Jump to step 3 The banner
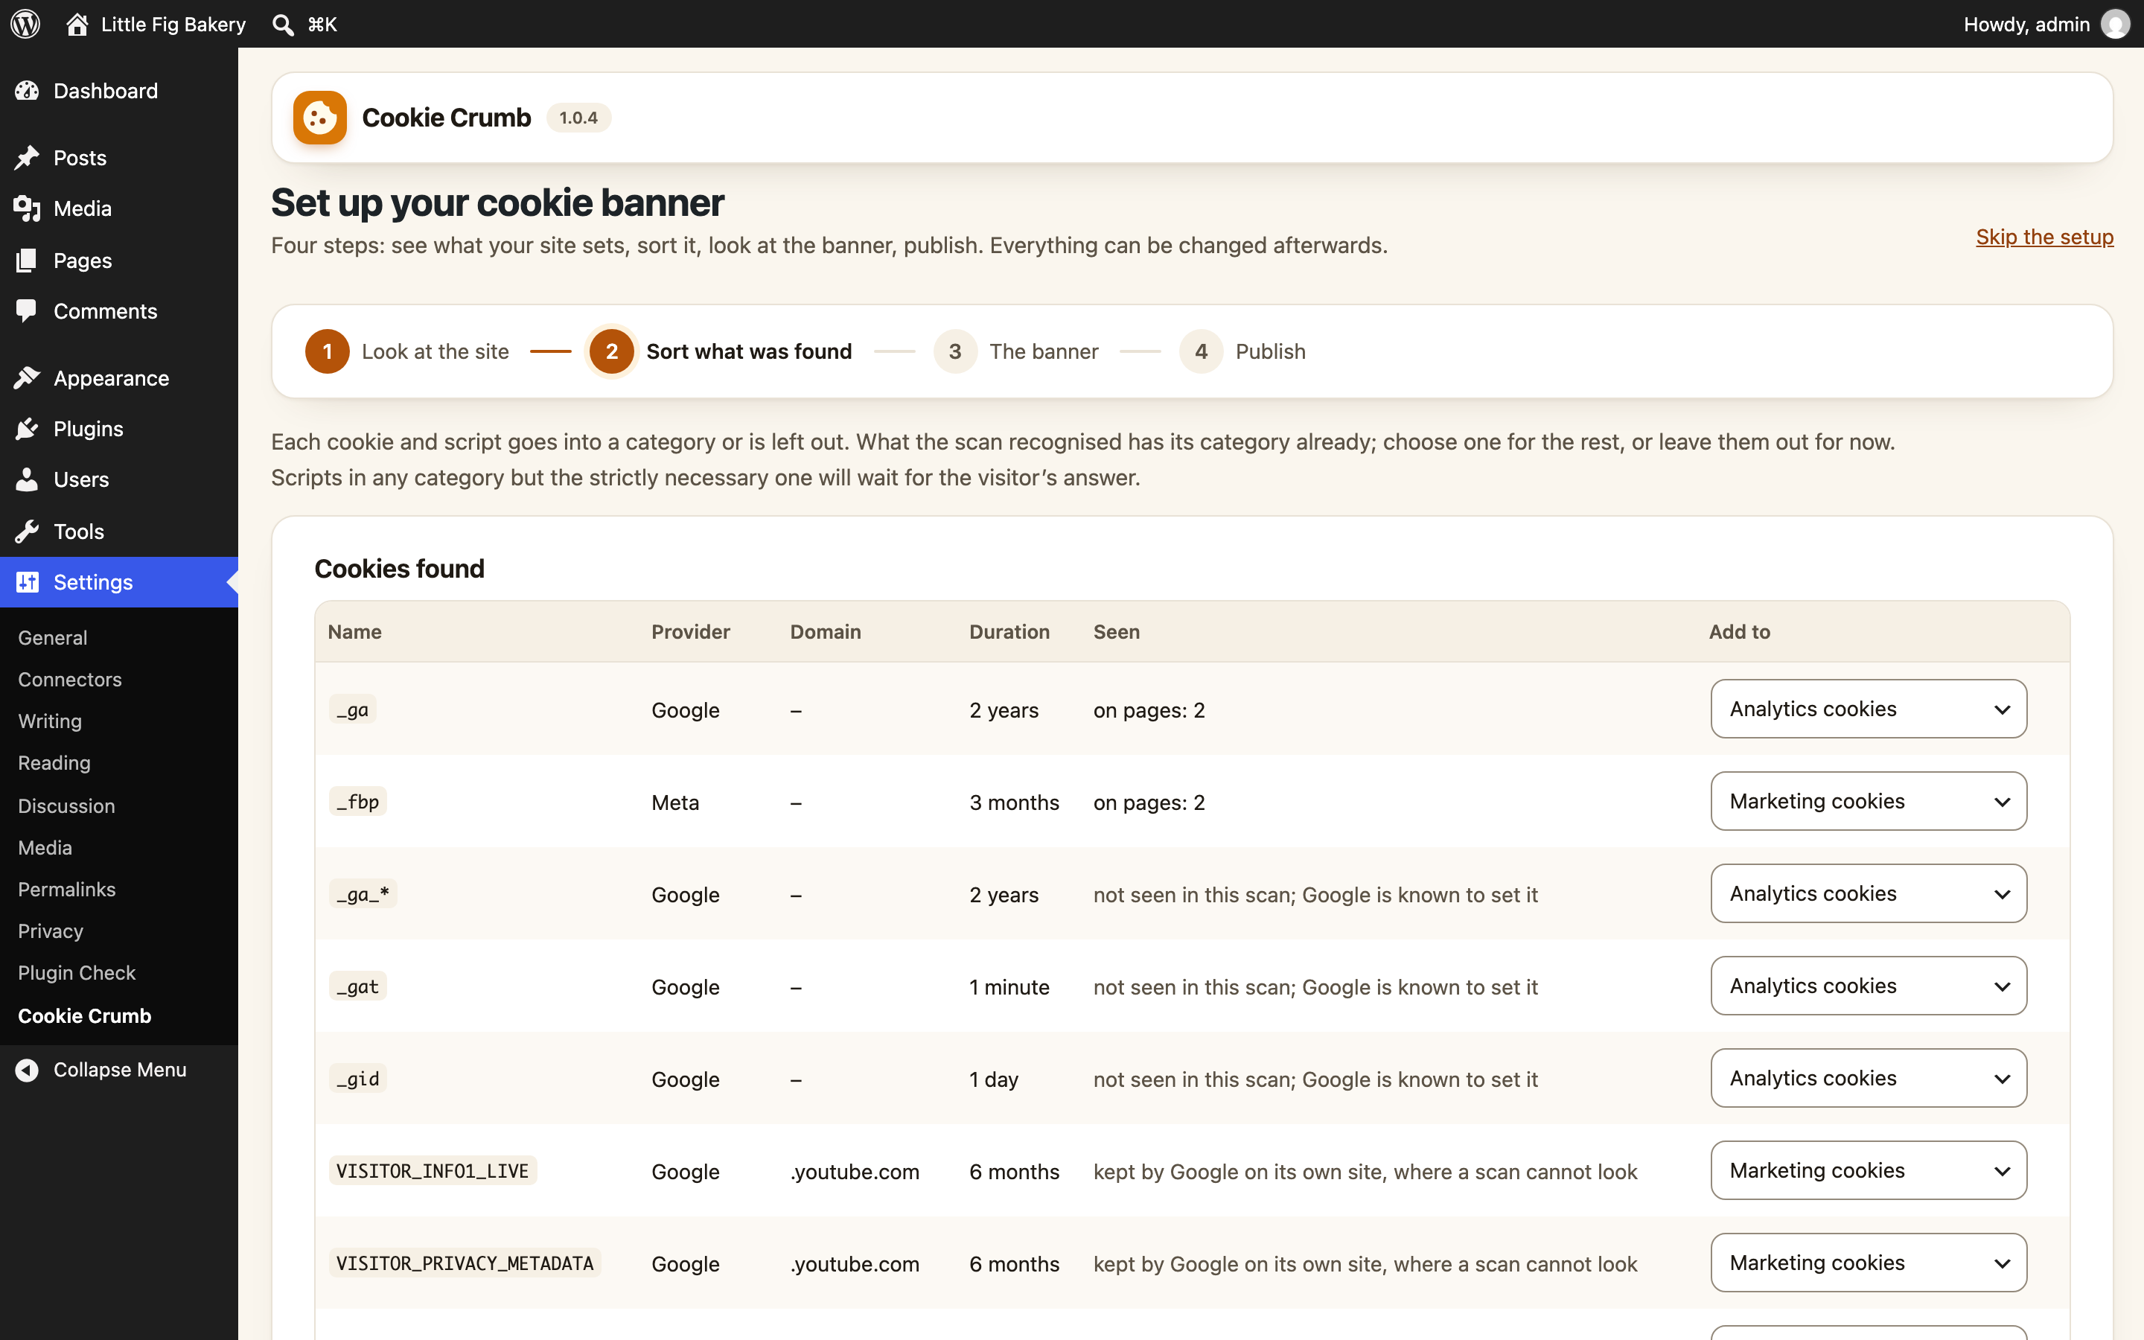This screenshot has height=1340, width=2144. (x=1016, y=352)
